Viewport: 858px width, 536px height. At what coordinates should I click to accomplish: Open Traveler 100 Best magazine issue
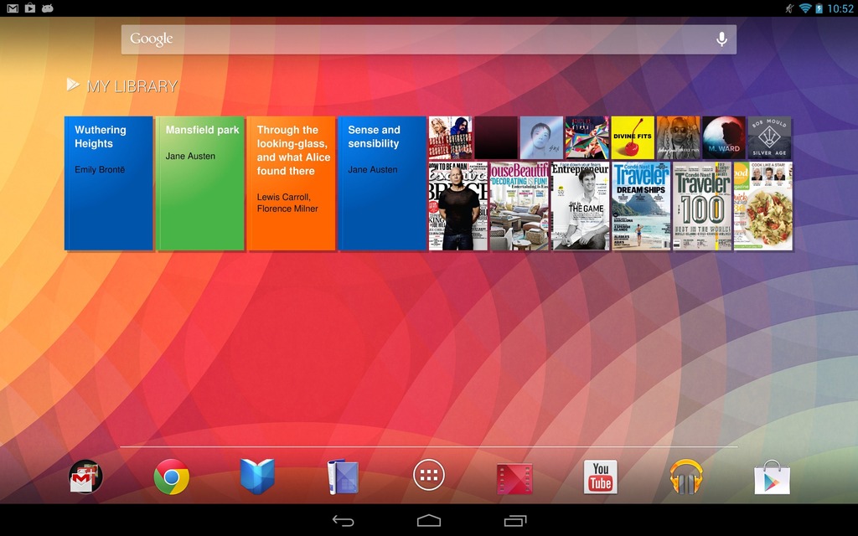[703, 206]
